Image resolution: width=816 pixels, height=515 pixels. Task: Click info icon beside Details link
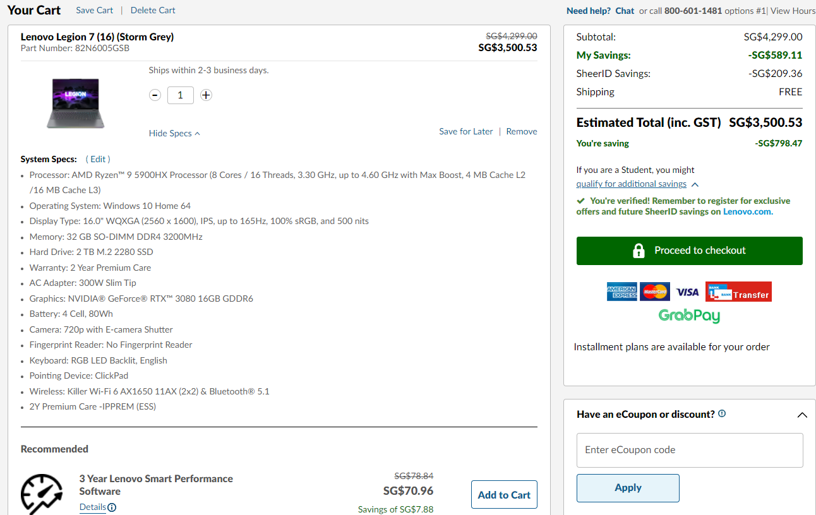click(112, 507)
